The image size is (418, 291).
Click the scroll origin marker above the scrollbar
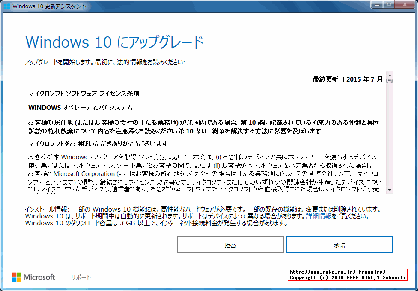390,81
